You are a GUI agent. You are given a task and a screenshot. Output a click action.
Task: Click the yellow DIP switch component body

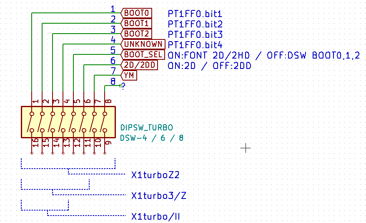pyautogui.click(x=68, y=123)
